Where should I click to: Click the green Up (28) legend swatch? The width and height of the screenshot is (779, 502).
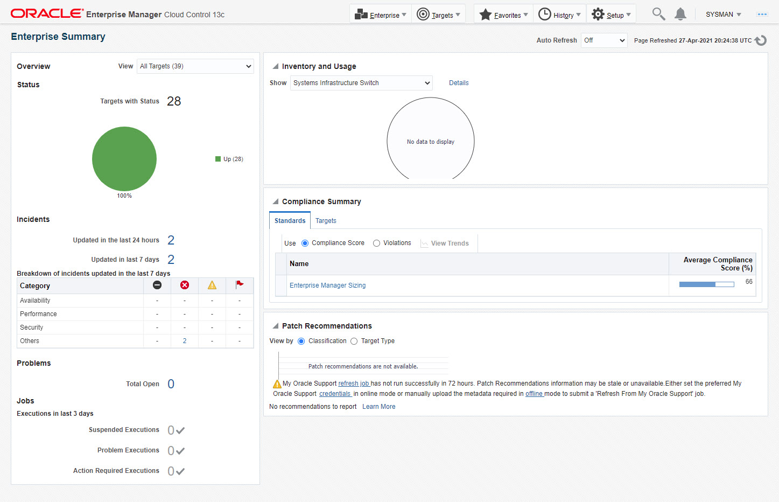(218, 159)
